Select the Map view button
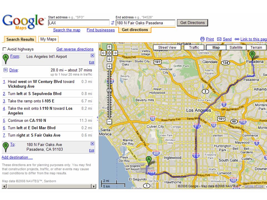Image resolution: width=267 pixels, height=200 pixels. (216, 47)
